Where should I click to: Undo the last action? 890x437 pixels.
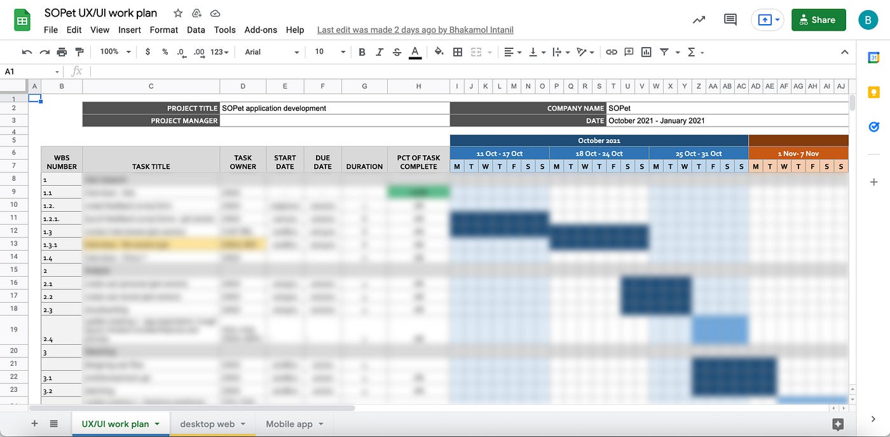click(x=27, y=52)
